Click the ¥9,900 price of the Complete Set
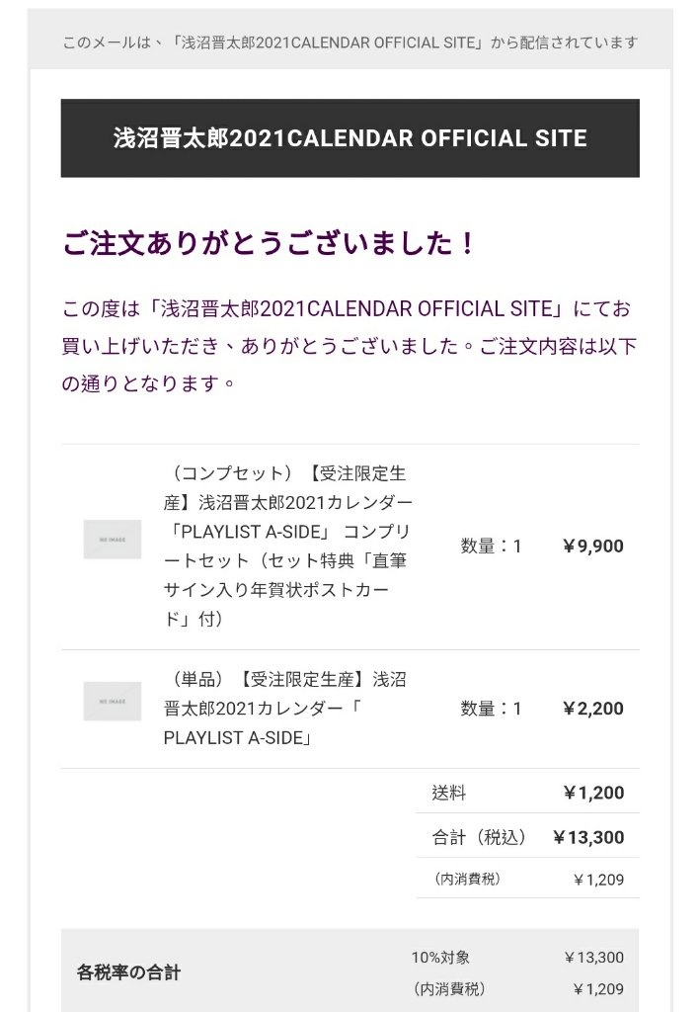This screenshot has width=699, height=1012. pyautogui.click(x=593, y=546)
